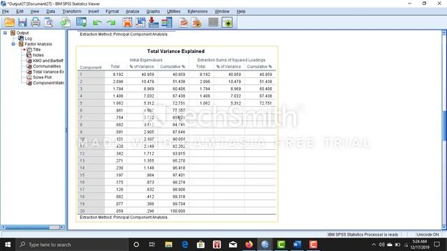Viewport: 447px width, 251px height.
Task: Select Component Matrix in the outline
Action: [x=48, y=83]
